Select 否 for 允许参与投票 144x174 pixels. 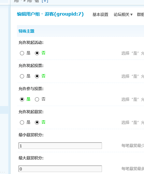(x=37, y=99)
